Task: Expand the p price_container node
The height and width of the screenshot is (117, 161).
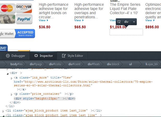Action: coord(11,94)
